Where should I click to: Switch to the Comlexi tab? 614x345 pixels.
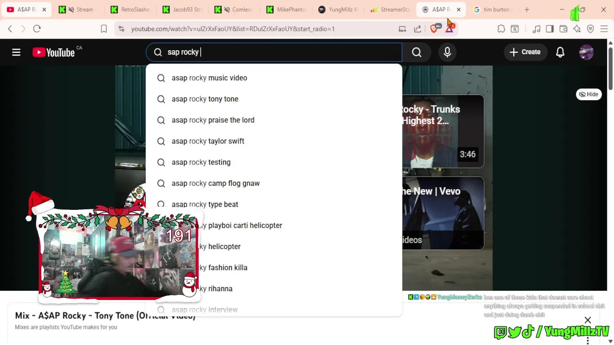click(234, 10)
